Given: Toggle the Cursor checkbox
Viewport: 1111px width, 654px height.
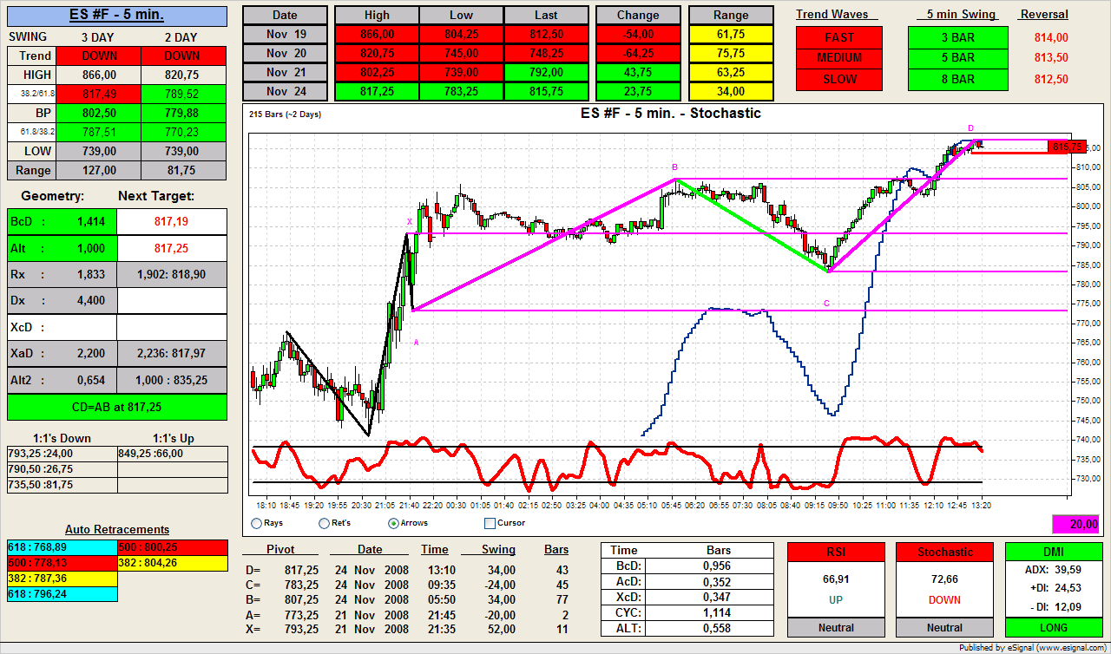Looking at the screenshot, I should click(x=490, y=523).
